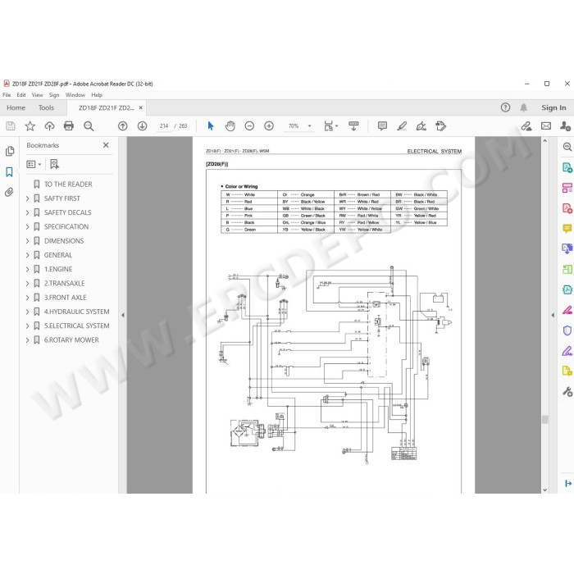The height and width of the screenshot is (574, 574).
Task: Enable scrolling read mode icon
Action: click(x=353, y=126)
